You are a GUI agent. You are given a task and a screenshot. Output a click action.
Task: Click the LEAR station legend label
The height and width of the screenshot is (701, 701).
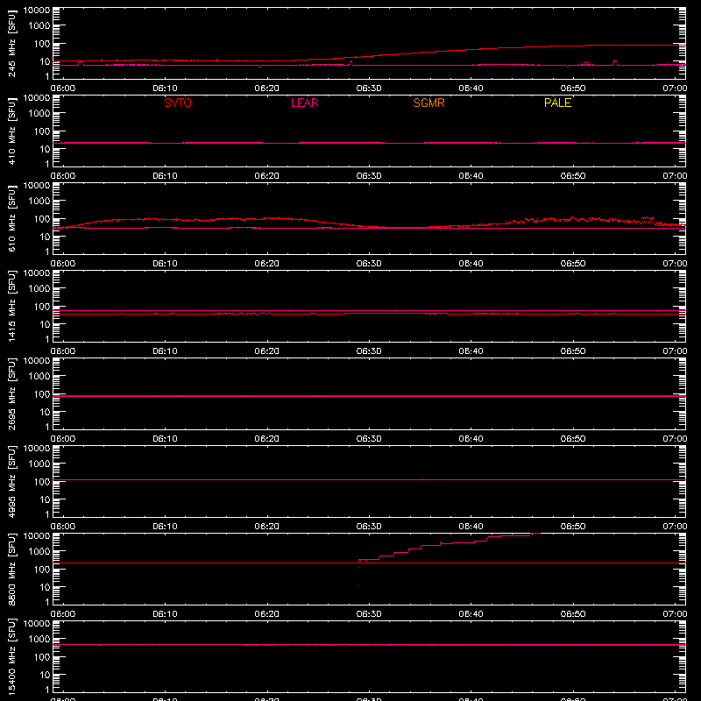304,103
